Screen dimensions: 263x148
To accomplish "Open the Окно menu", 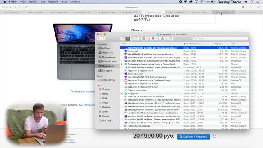I will (64, 2).
